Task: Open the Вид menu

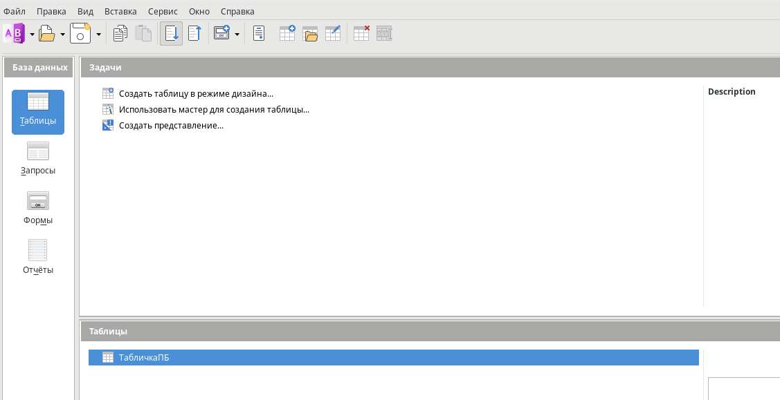Action: (x=86, y=11)
